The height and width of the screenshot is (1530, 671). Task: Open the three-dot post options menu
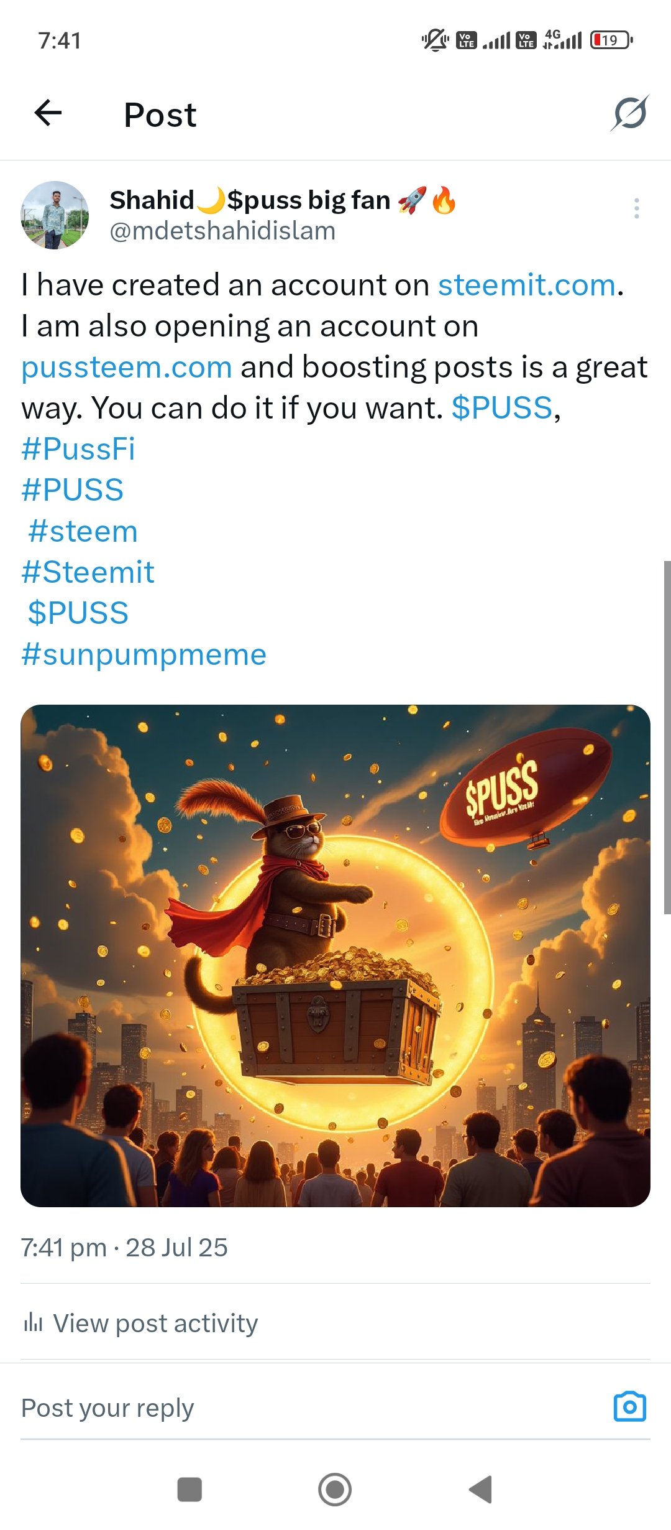[637, 208]
